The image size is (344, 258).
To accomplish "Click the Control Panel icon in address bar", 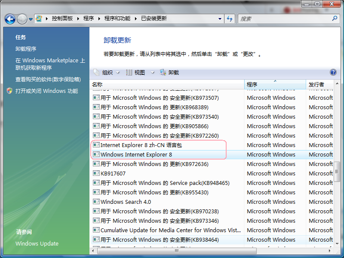I will (x=39, y=18).
